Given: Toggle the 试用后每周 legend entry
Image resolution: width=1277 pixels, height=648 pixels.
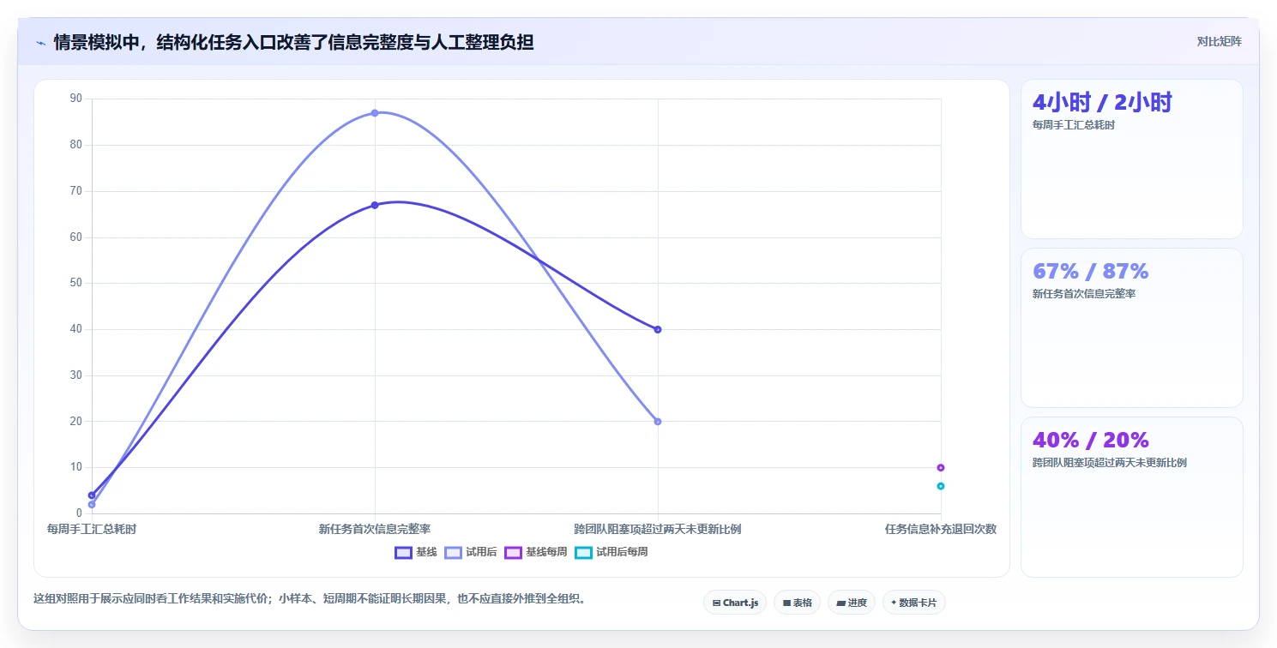Looking at the screenshot, I should click(x=611, y=552).
